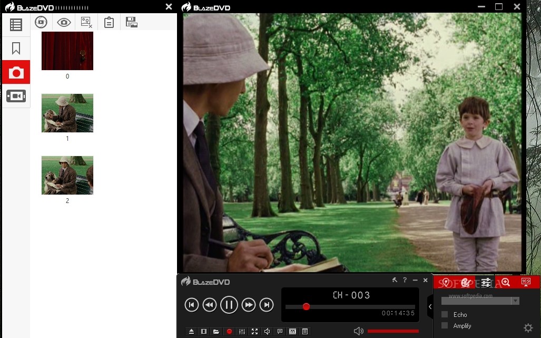Viewport: 541px width, 338px height.
Task: Open the video recording panel in the sidebar
Action: pyautogui.click(x=16, y=96)
